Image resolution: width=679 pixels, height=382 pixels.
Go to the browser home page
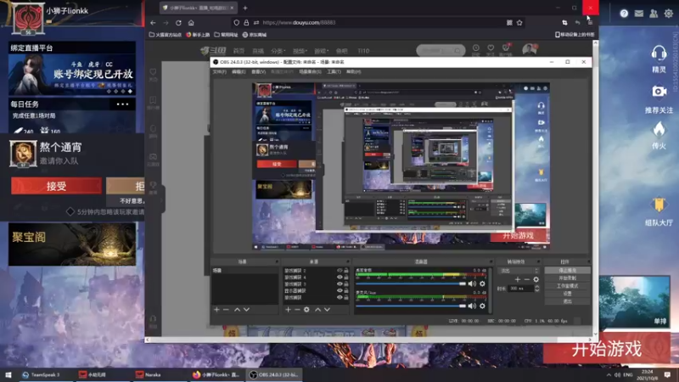tap(191, 23)
